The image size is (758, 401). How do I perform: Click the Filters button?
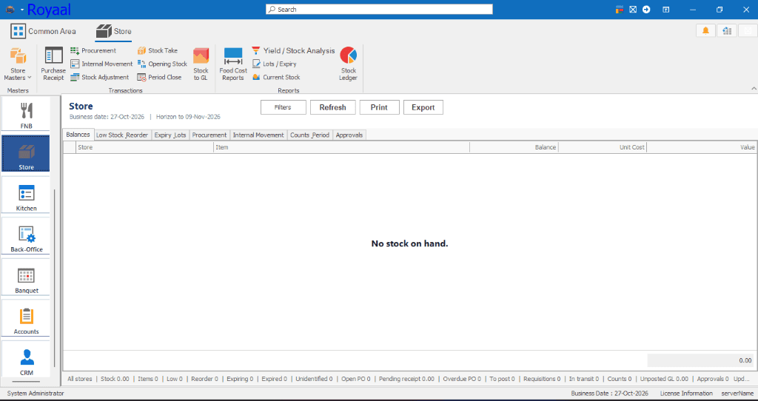[x=284, y=107]
